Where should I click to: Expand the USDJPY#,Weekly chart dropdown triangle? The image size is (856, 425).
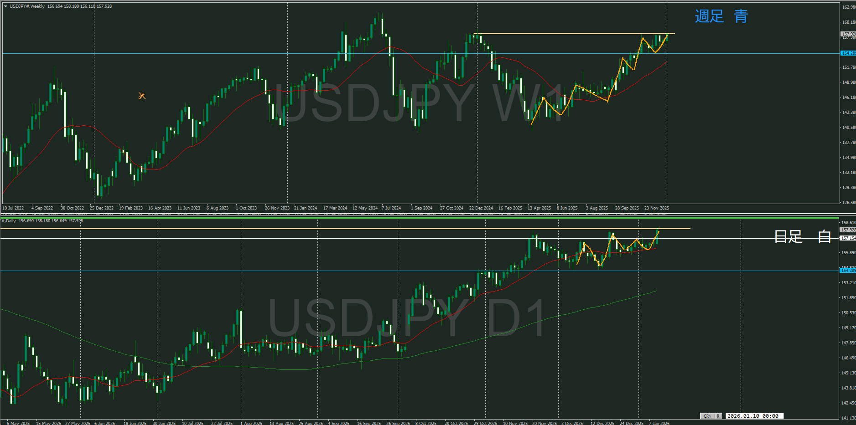pyautogui.click(x=5, y=6)
